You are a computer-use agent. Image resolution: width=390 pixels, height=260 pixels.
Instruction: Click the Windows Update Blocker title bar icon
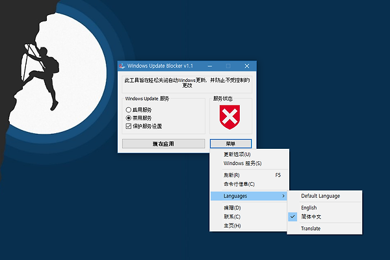pos(122,66)
